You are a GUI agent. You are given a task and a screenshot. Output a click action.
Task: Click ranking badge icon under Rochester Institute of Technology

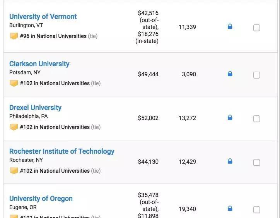[x=14, y=171]
